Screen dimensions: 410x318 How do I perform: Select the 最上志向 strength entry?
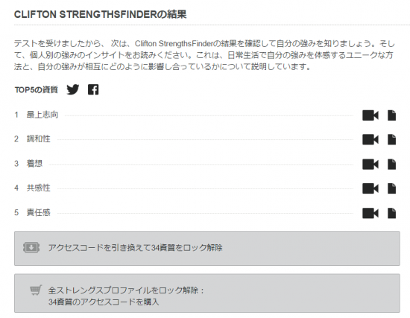pyautogui.click(x=42, y=115)
